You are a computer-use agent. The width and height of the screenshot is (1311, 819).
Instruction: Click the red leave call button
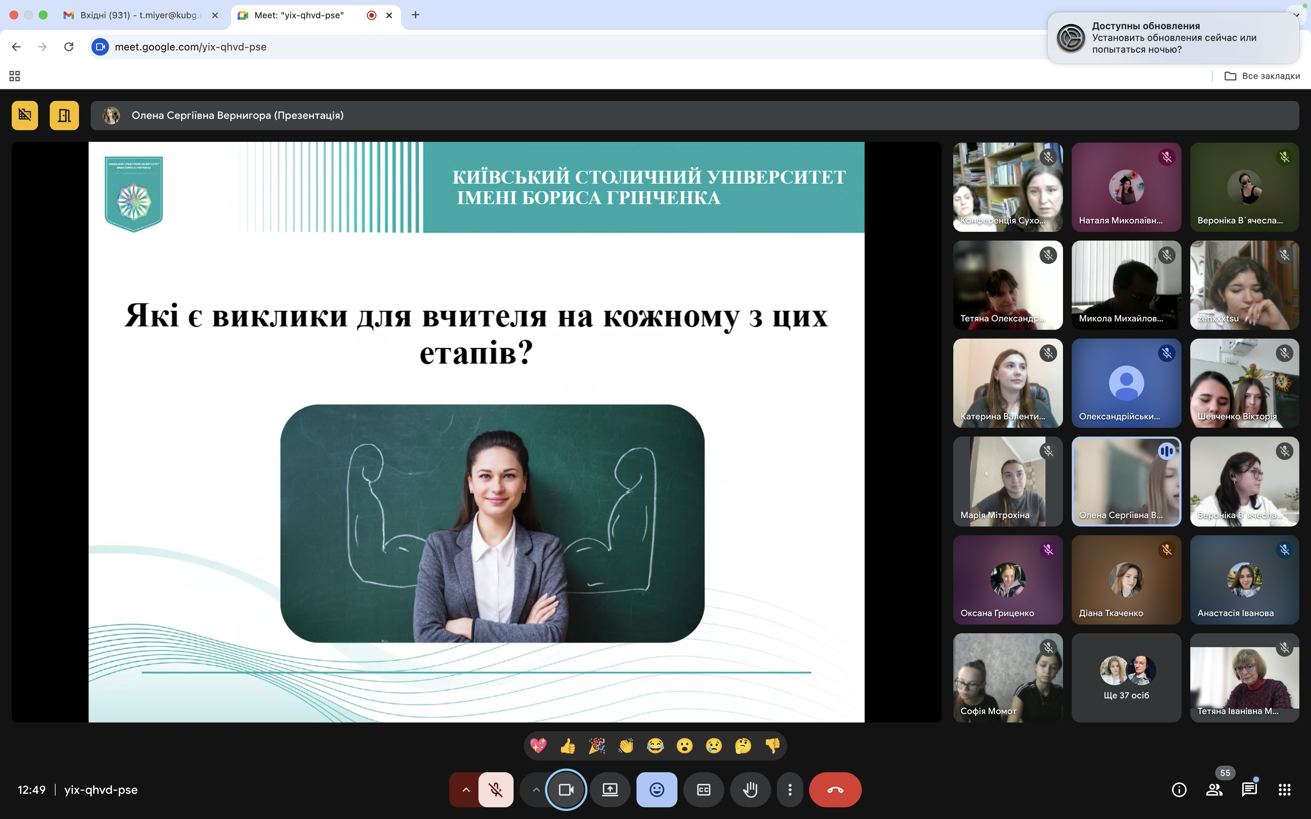pyautogui.click(x=835, y=790)
